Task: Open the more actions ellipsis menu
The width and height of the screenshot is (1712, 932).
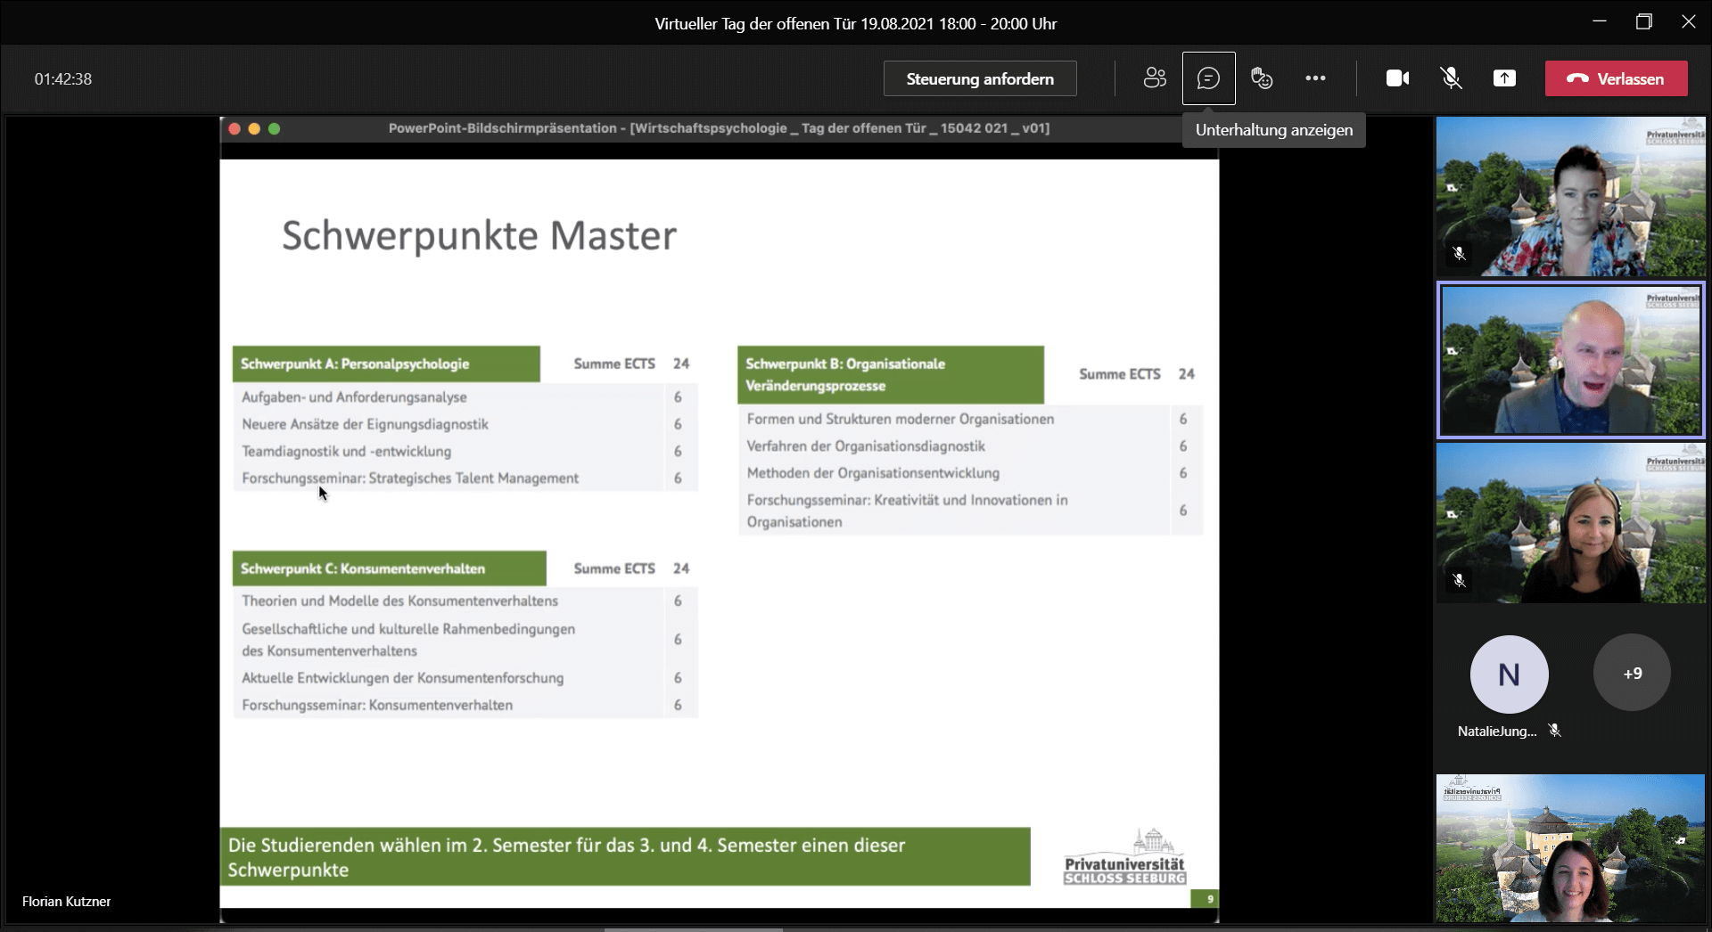Action: (x=1315, y=78)
